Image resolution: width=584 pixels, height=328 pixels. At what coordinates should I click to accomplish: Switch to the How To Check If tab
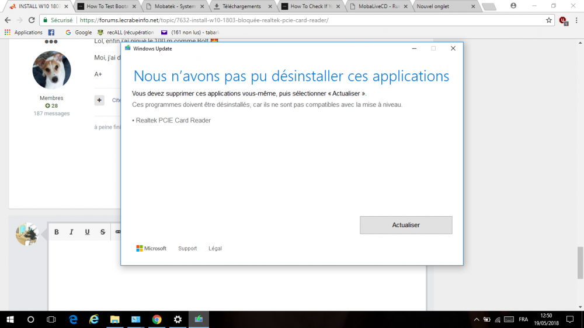point(311,6)
